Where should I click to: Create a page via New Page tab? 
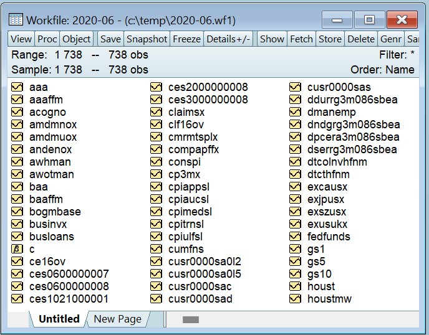(117, 319)
